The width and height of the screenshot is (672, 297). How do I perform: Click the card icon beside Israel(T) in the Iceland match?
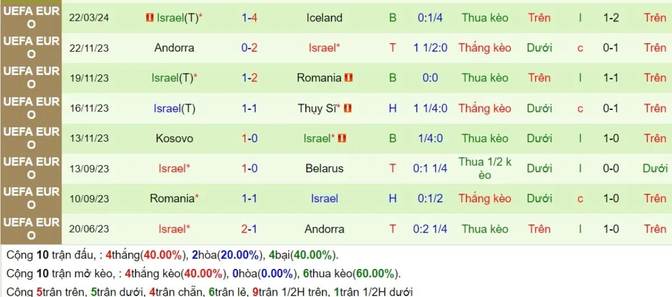tap(149, 18)
